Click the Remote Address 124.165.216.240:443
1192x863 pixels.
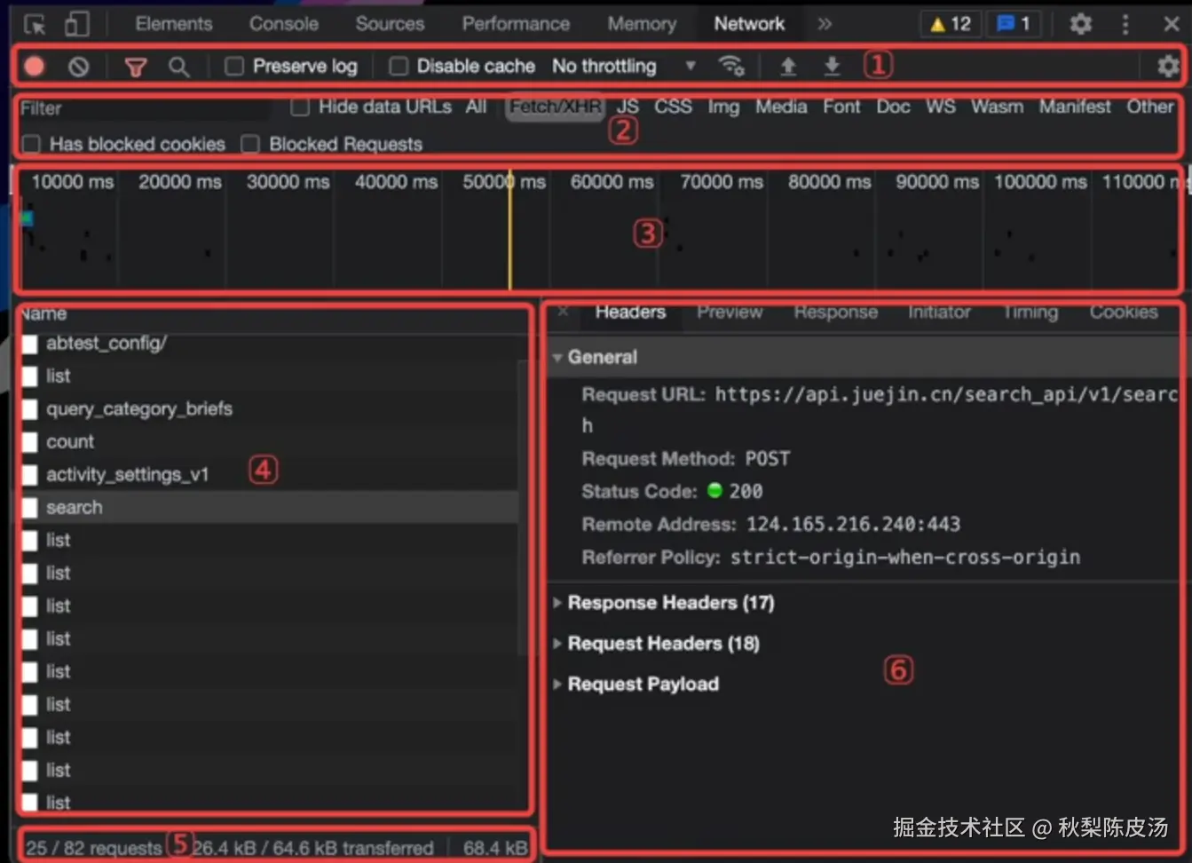853,524
